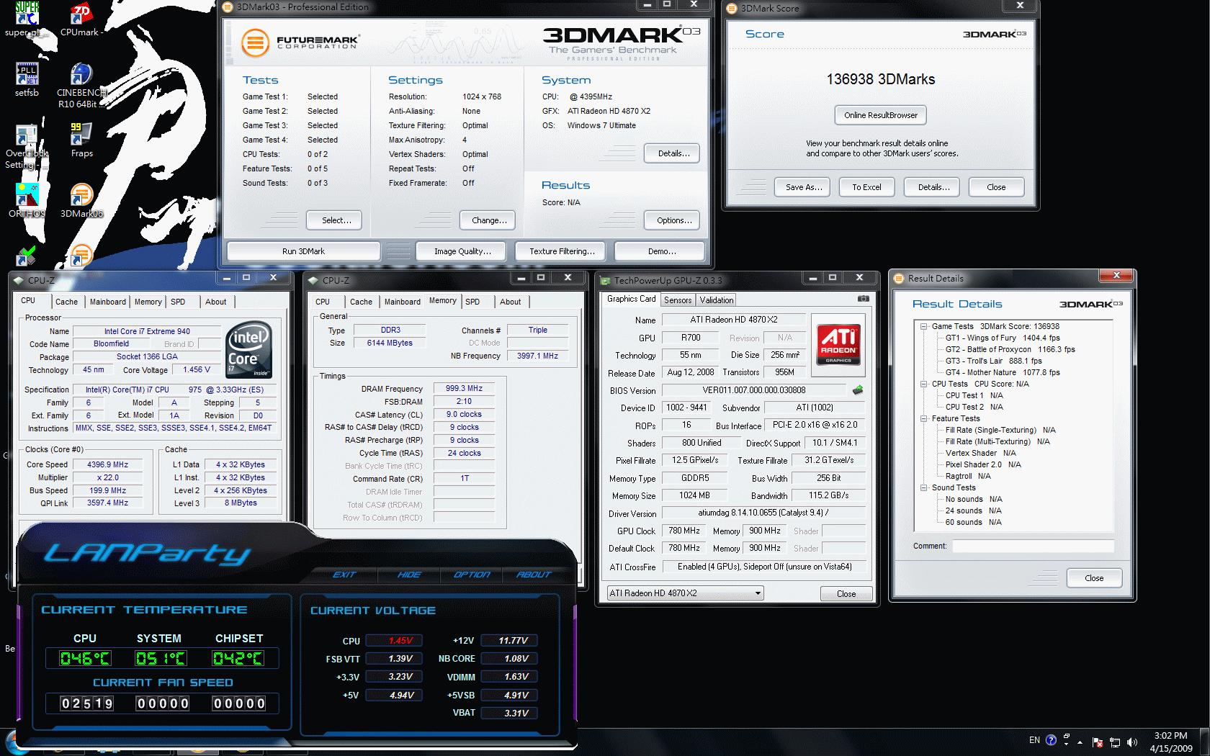Open the EN language indicator
This screenshot has width=1210, height=756.
[1034, 740]
